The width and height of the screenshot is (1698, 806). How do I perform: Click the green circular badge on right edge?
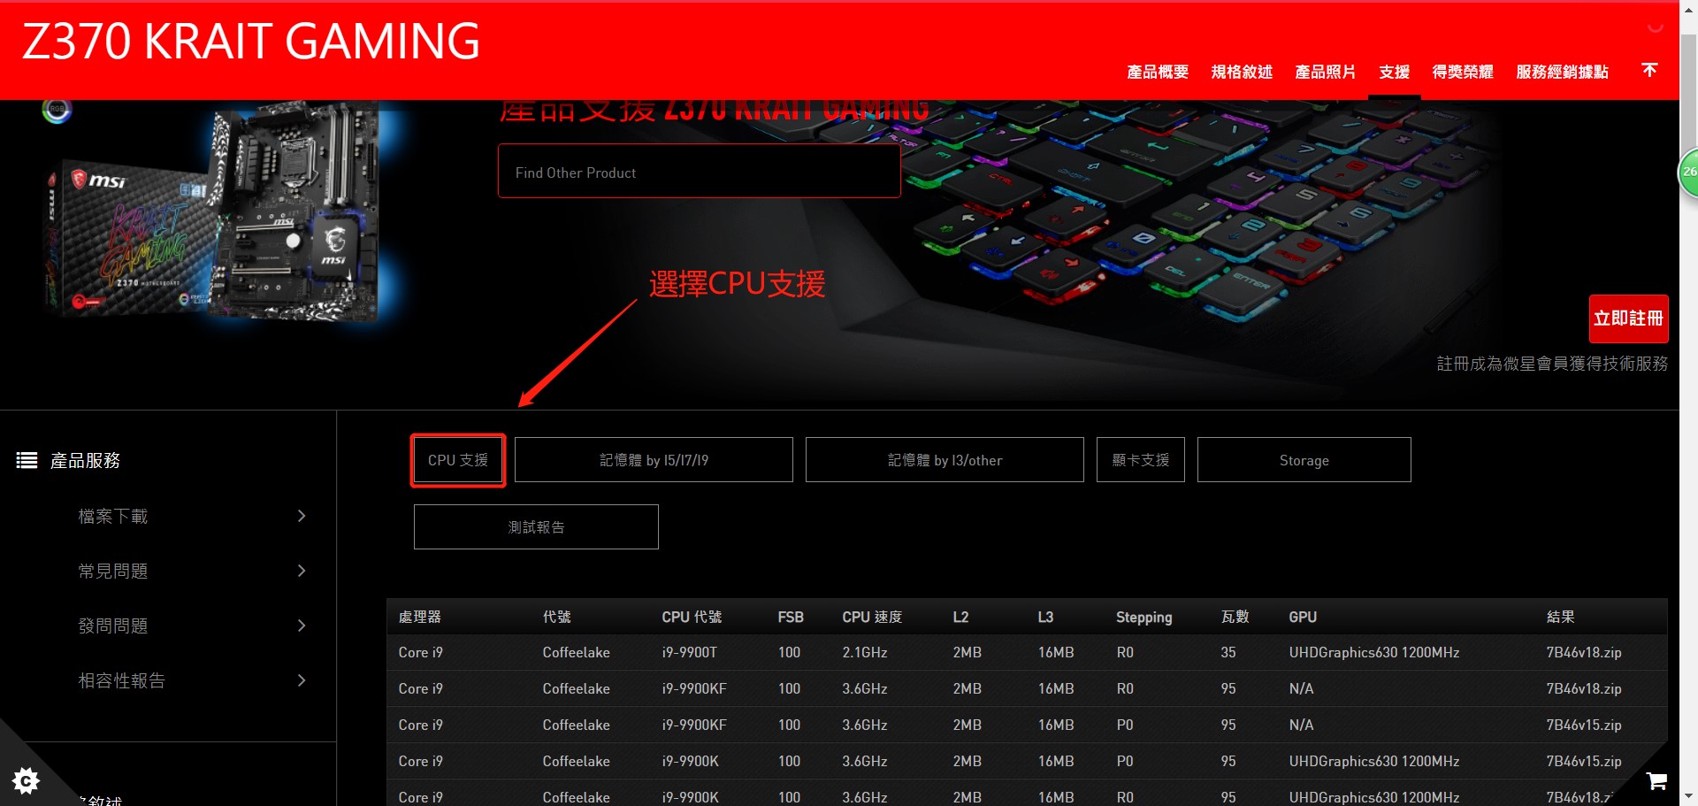click(x=1688, y=172)
